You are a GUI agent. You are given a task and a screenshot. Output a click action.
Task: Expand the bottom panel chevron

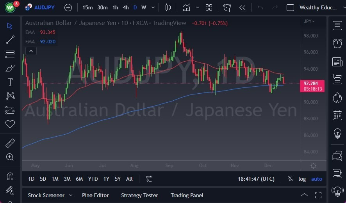304,195
